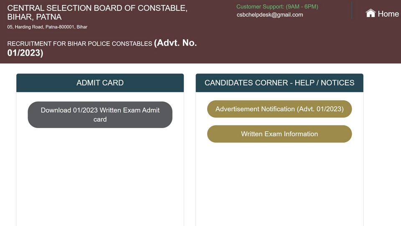
Task: Click empty space below Written Exam Information
Action: point(279,185)
